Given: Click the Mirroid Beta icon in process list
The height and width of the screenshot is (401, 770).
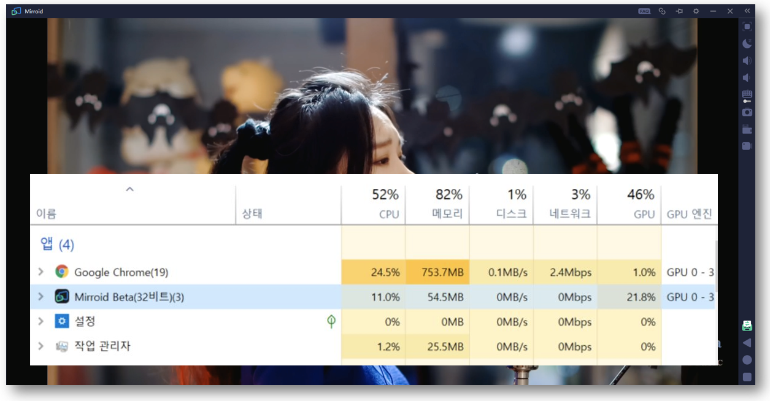Looking at the screenshot, I should click(61, 297).
